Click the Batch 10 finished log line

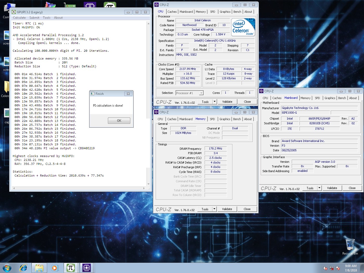pos(45,109)
